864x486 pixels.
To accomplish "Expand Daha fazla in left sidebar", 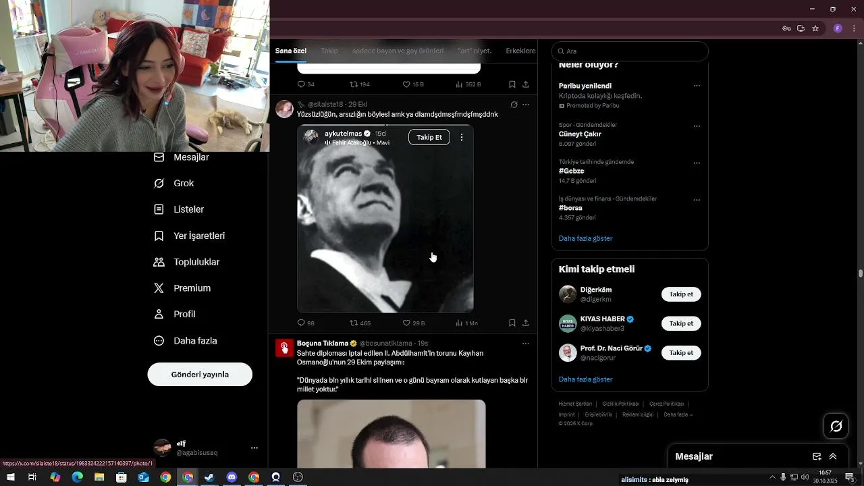I will pos(186,341).
